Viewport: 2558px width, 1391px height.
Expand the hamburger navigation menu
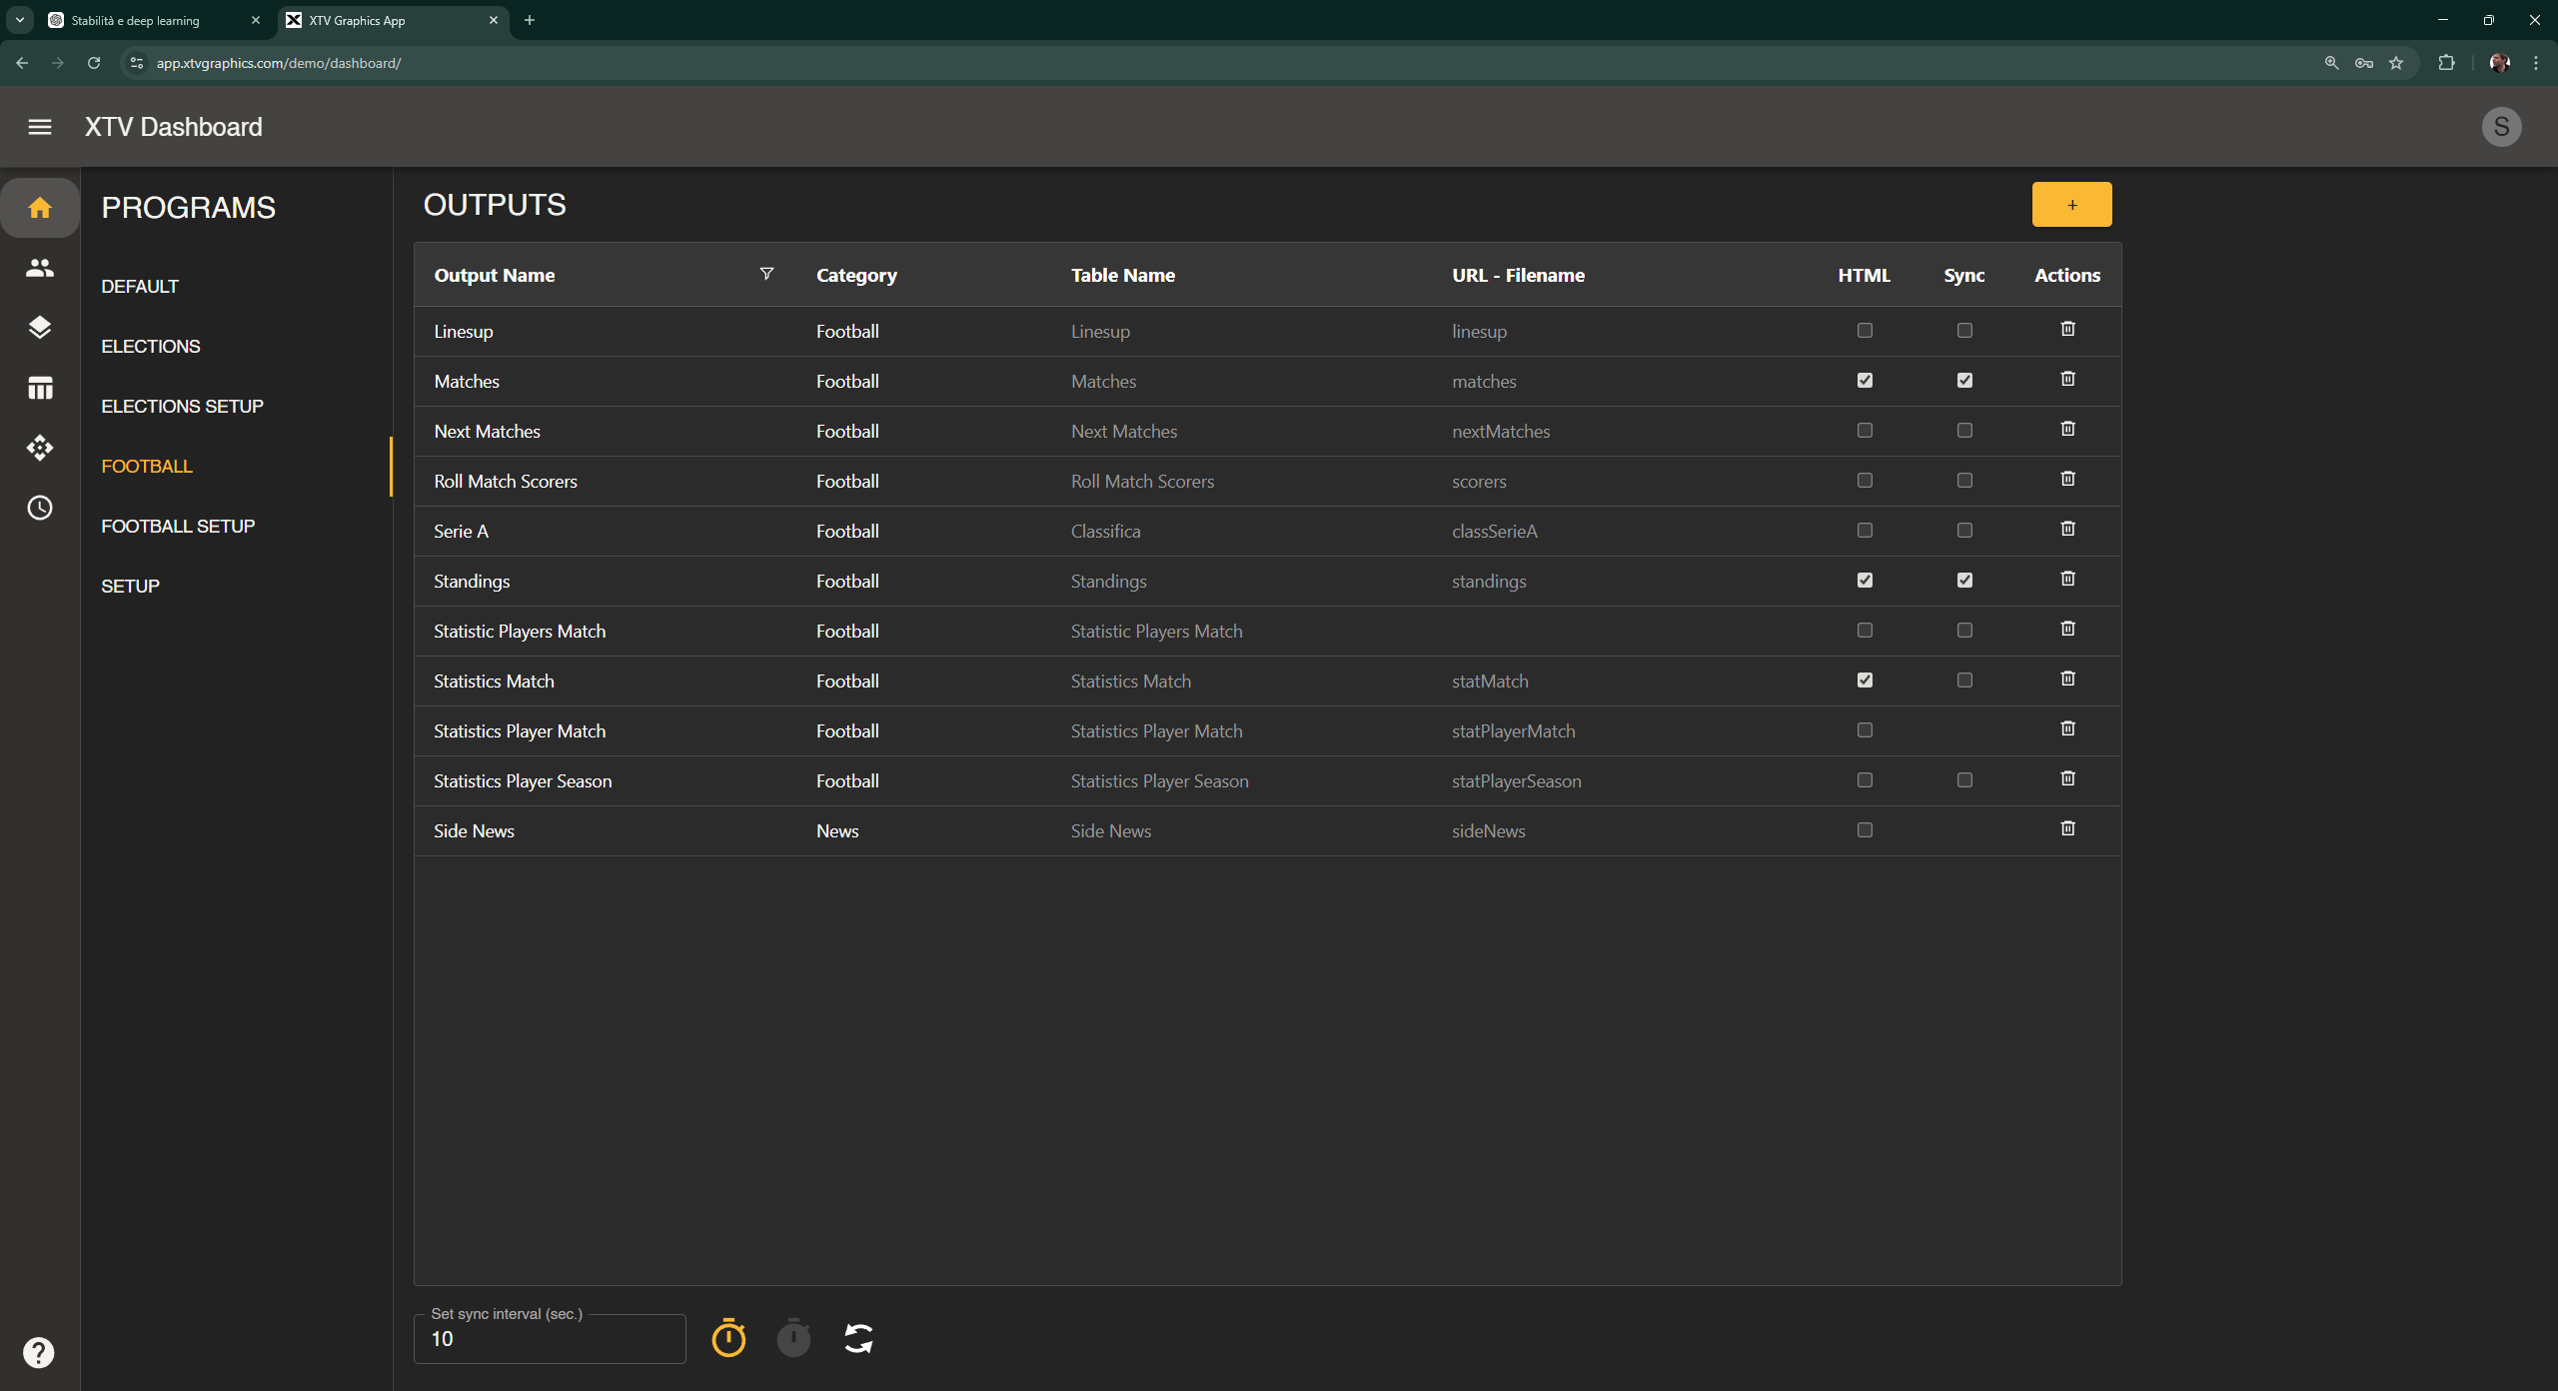tap(40, 127)
